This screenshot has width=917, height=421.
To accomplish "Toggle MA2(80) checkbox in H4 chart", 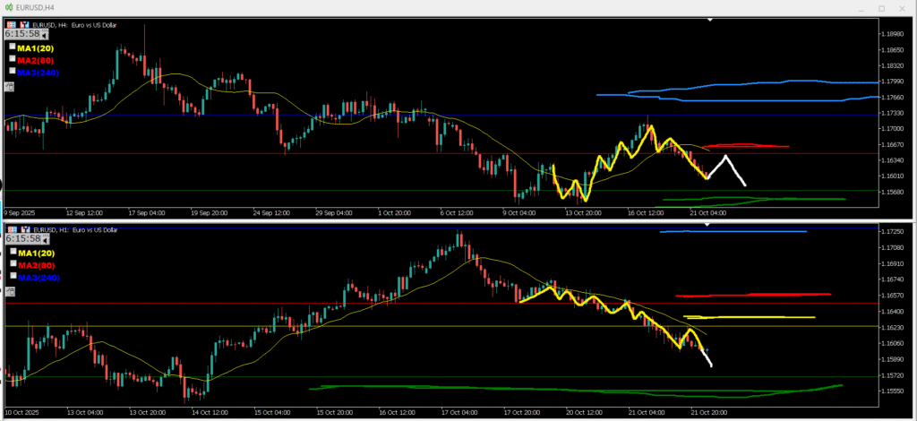I will point(13,58).
